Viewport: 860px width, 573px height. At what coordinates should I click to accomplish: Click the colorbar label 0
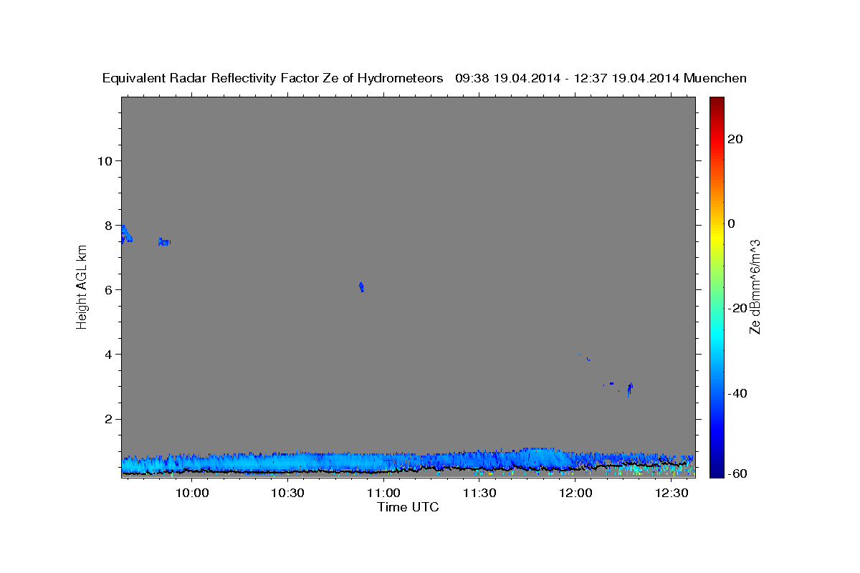point(732,223)
